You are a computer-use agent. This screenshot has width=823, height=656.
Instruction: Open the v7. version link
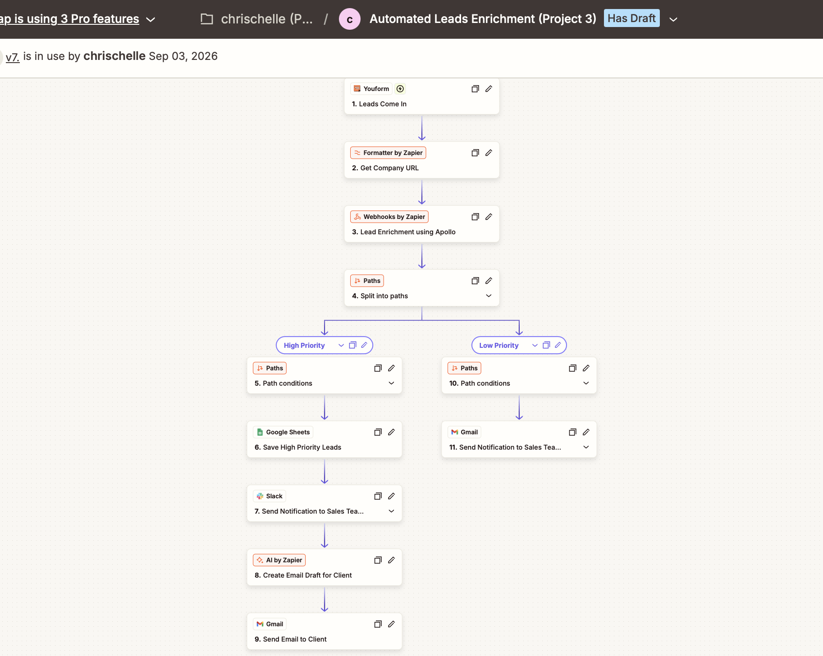[12, 57]
